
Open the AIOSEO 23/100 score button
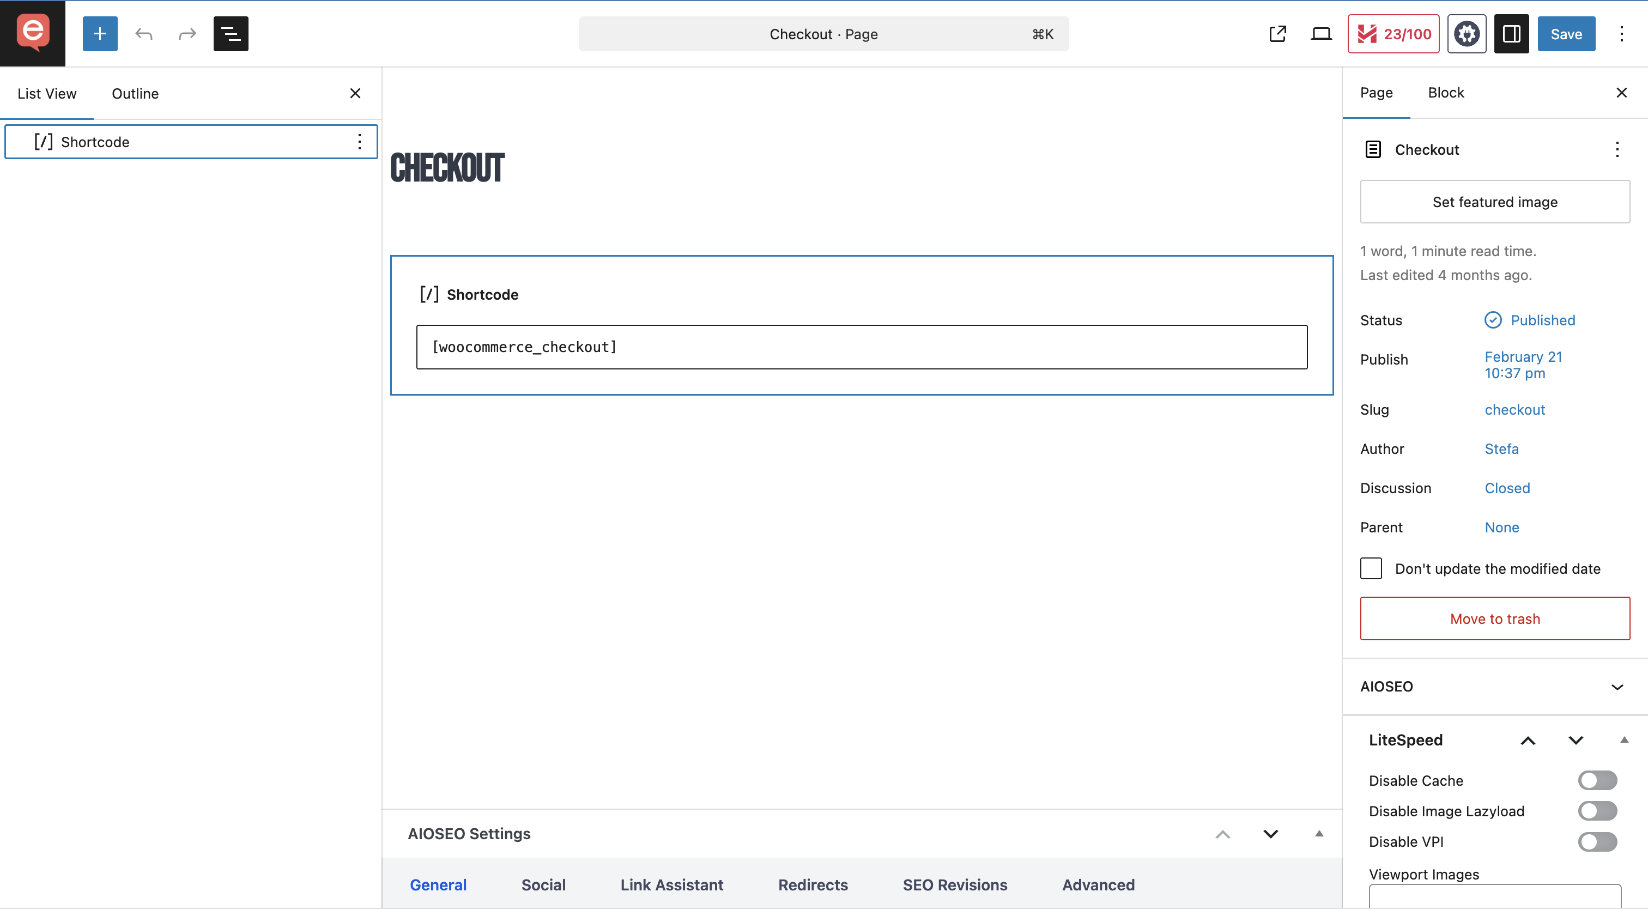tap(1393, 34)
